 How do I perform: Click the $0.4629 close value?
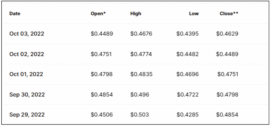coord(227,33)
